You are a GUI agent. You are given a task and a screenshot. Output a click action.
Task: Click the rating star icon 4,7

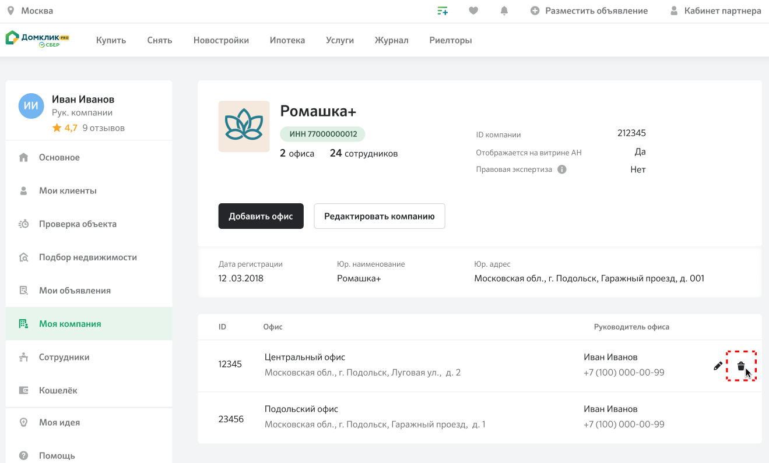pos(57,128)
